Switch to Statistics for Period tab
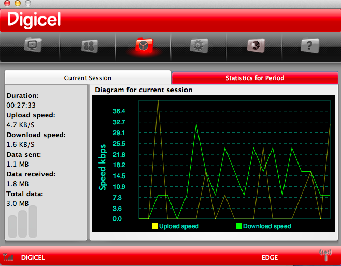Screen dimensions: 341x266 [x=255, y=78]
